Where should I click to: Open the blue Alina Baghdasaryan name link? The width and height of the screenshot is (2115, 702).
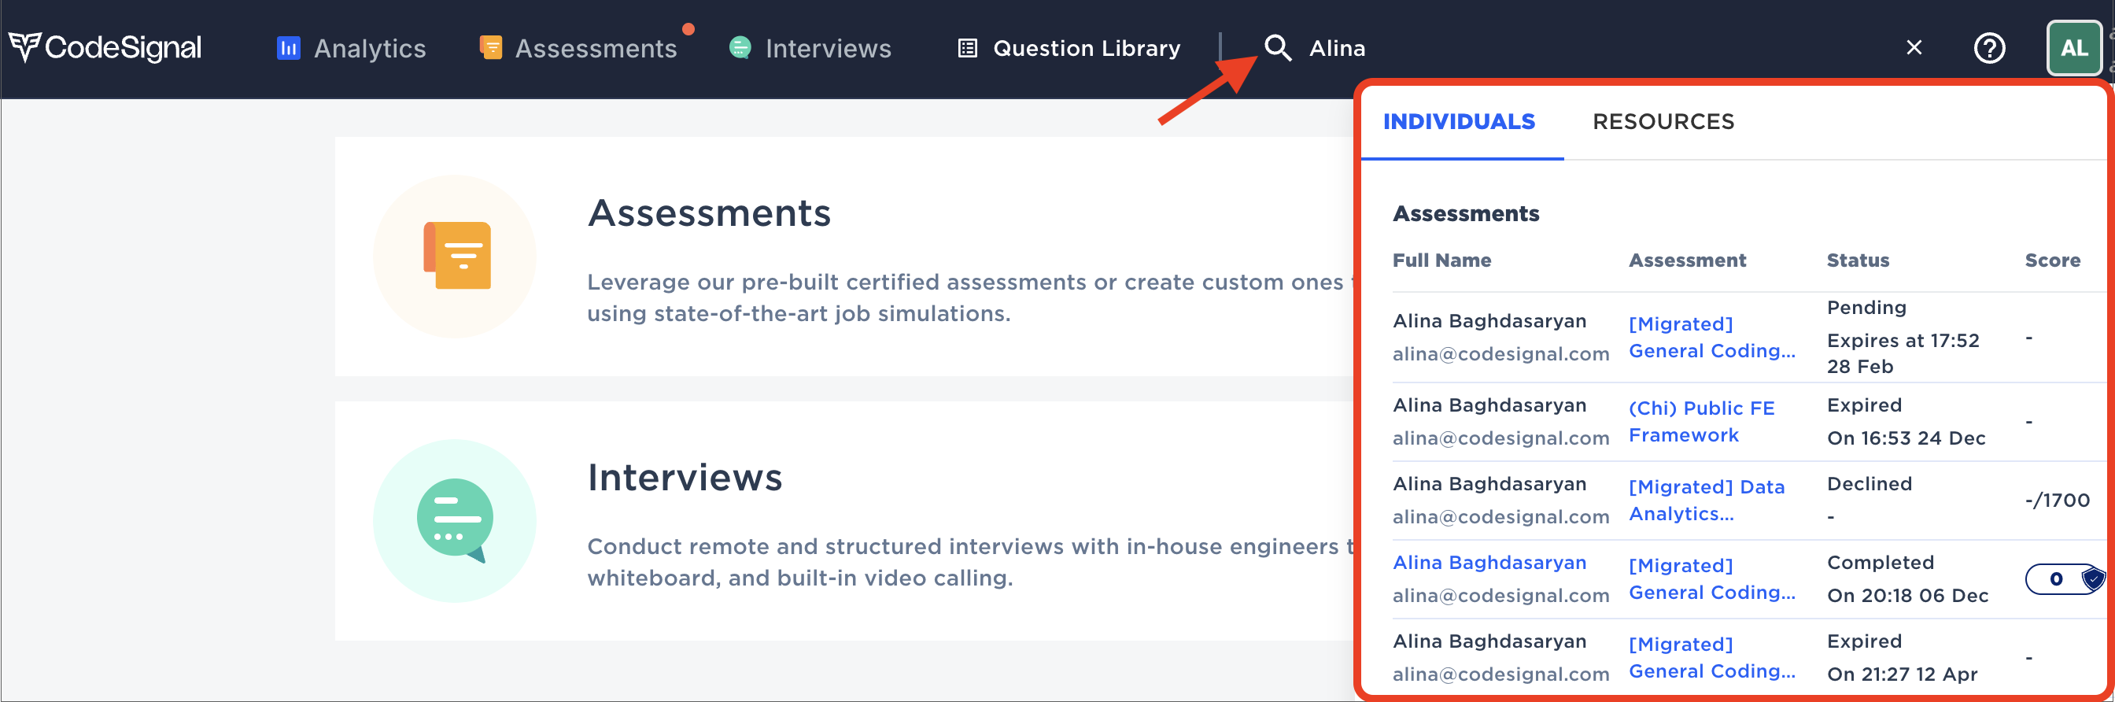(x=1489, y=563)
